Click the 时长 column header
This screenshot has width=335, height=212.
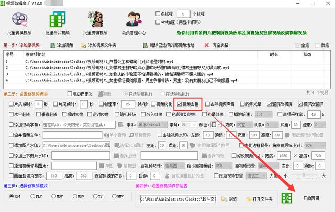pos(274,54)
